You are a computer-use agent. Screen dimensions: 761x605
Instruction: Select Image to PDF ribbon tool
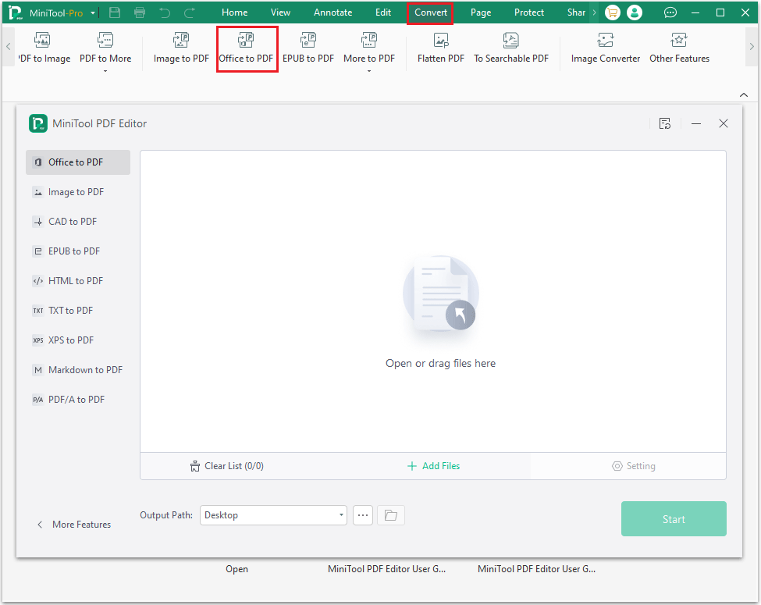(181, 48)
